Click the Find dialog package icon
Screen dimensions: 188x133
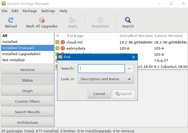tap(60, 57)
